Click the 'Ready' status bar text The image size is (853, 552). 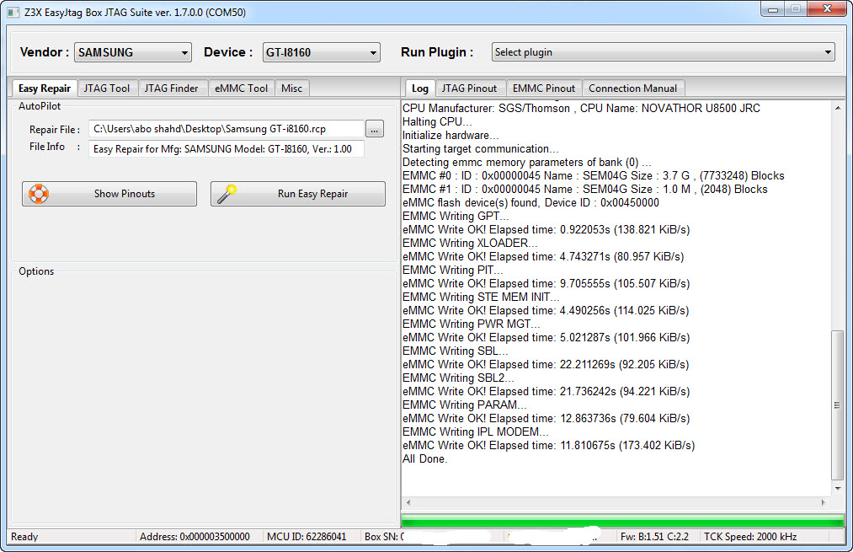24,537
